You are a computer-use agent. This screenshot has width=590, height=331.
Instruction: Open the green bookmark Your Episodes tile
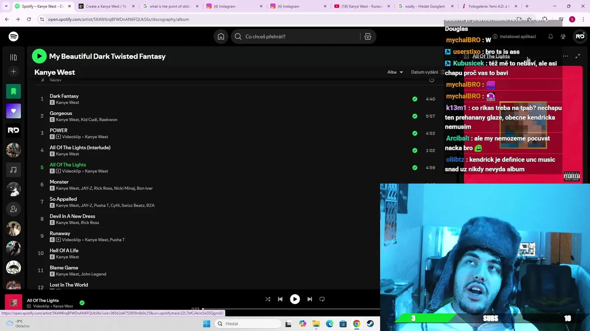coord(13,91)
